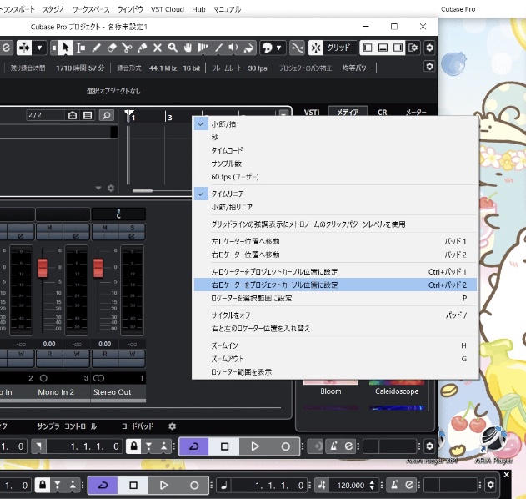Click the サイクルをオフ menu entry
Viewport: 526px width, 499px height.
tap(231, 315)
